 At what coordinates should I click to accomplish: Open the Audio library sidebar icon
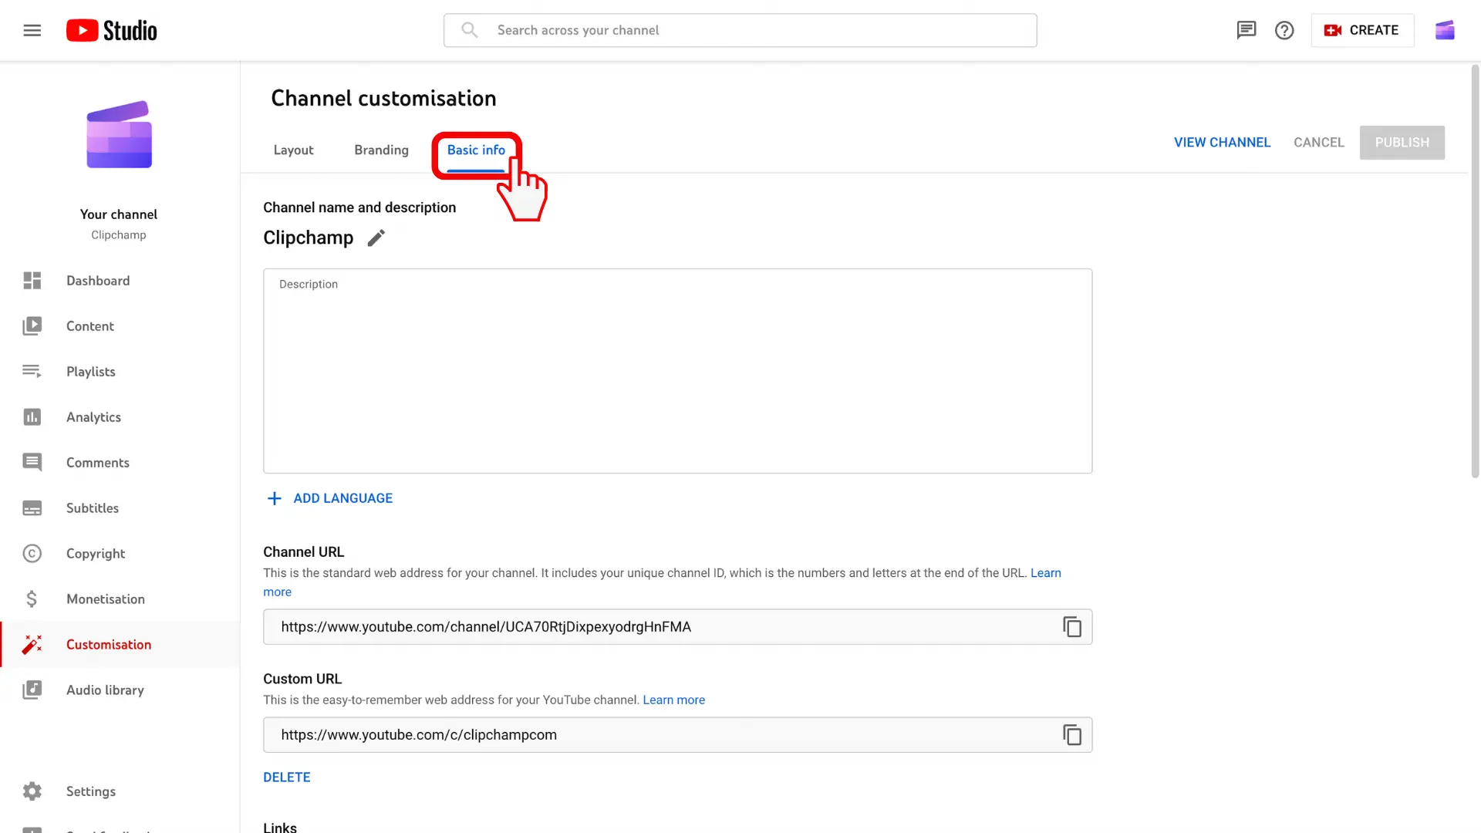coord(32,690)
